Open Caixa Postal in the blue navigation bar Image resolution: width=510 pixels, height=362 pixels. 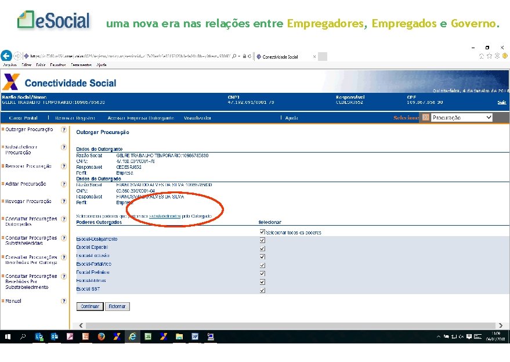click(x=23, y=118)
